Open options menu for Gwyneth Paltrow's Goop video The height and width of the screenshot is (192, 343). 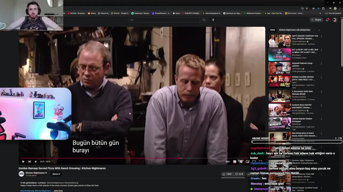click(321, 64)
